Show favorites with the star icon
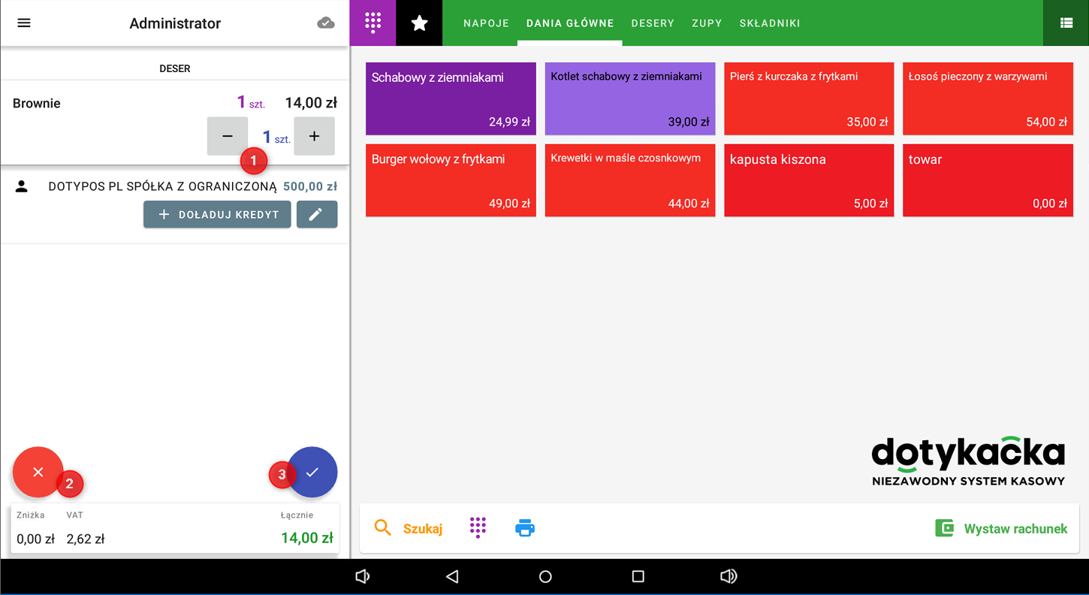This screenshot has width=1089, height=595. 419,23
